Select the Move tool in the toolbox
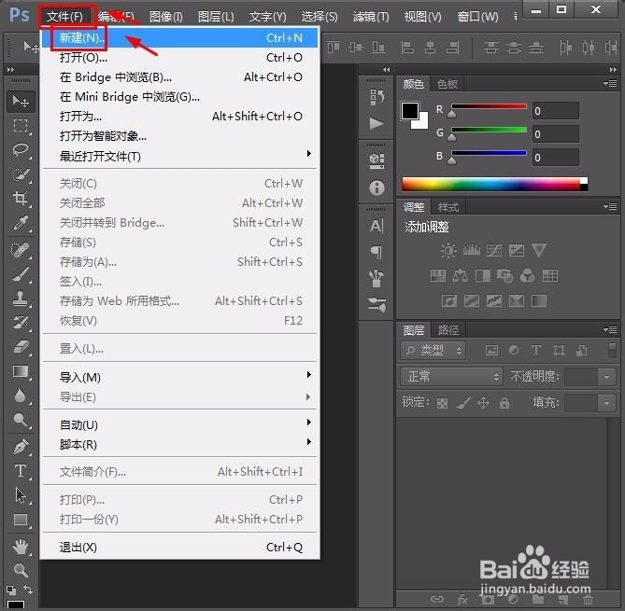Image resolution: width=625 pixels, height=611 pixels. [21, 101]
